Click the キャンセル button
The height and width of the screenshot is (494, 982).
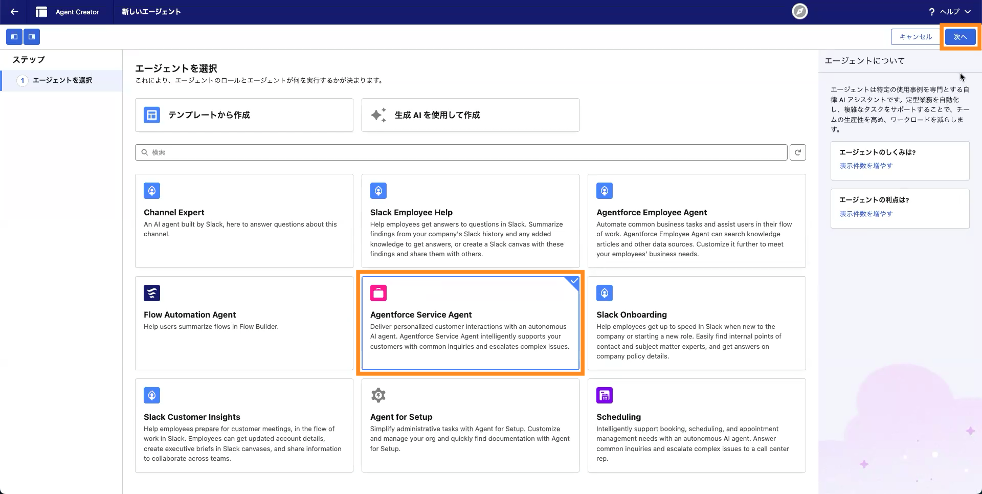point(916,37)
